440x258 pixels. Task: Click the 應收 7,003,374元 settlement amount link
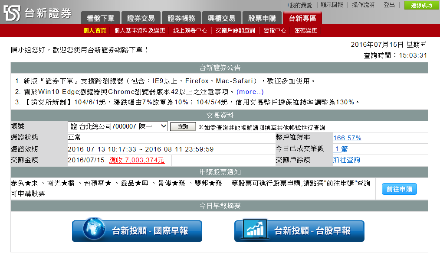(137, 160)
